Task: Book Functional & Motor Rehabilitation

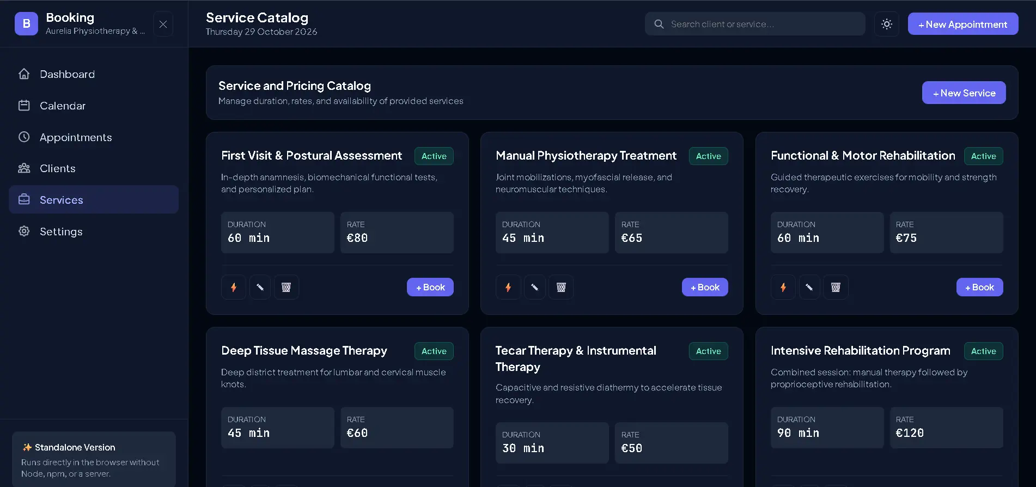Action: (980, 287)
